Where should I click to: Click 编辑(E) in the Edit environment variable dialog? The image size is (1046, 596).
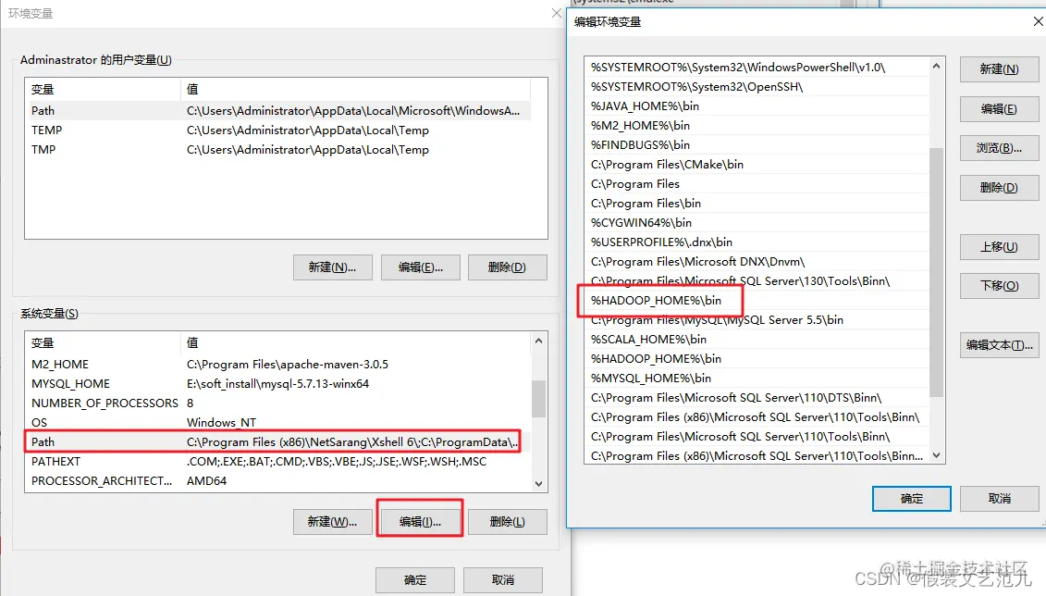click(999, 109)
